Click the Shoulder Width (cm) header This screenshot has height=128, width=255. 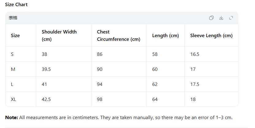[x=59, y=36]
